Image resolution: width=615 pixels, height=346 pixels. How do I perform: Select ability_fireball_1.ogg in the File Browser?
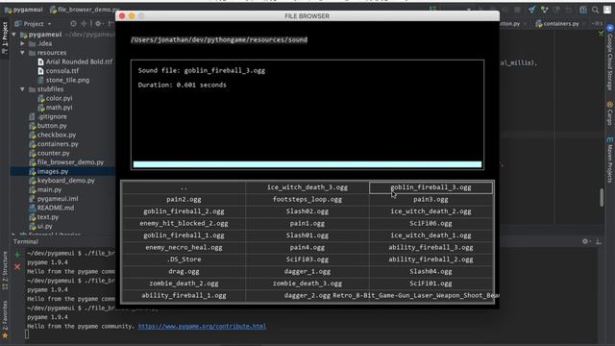[x=184, y=295]
